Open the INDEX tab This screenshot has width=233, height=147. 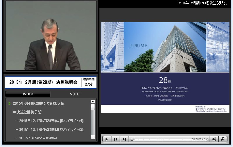click(x=28, y=94)
